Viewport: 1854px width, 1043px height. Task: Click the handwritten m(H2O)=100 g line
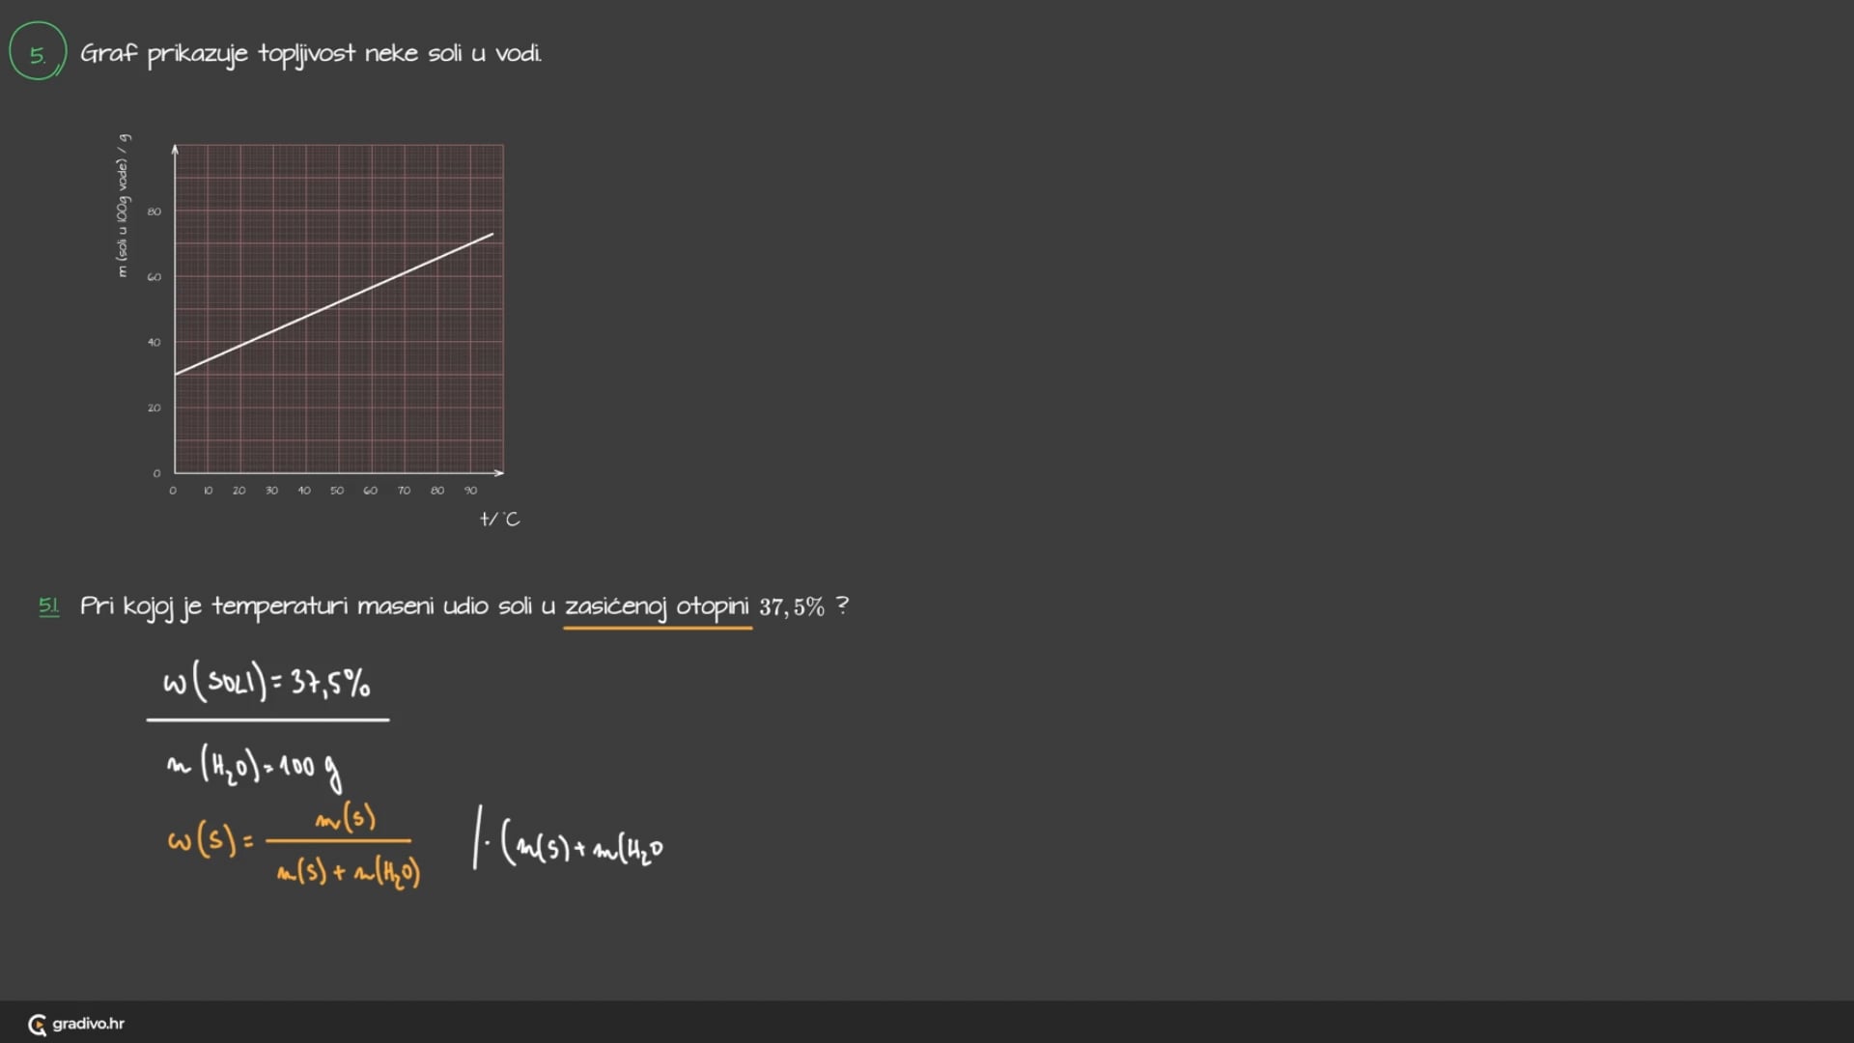[x=253, y=767]
